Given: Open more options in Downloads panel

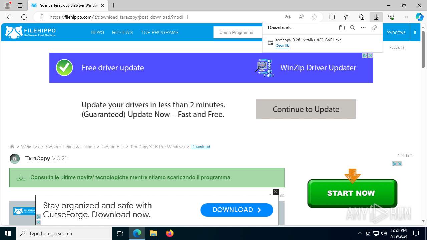Looking at the screenshot, I should click(x=363, y=28).
